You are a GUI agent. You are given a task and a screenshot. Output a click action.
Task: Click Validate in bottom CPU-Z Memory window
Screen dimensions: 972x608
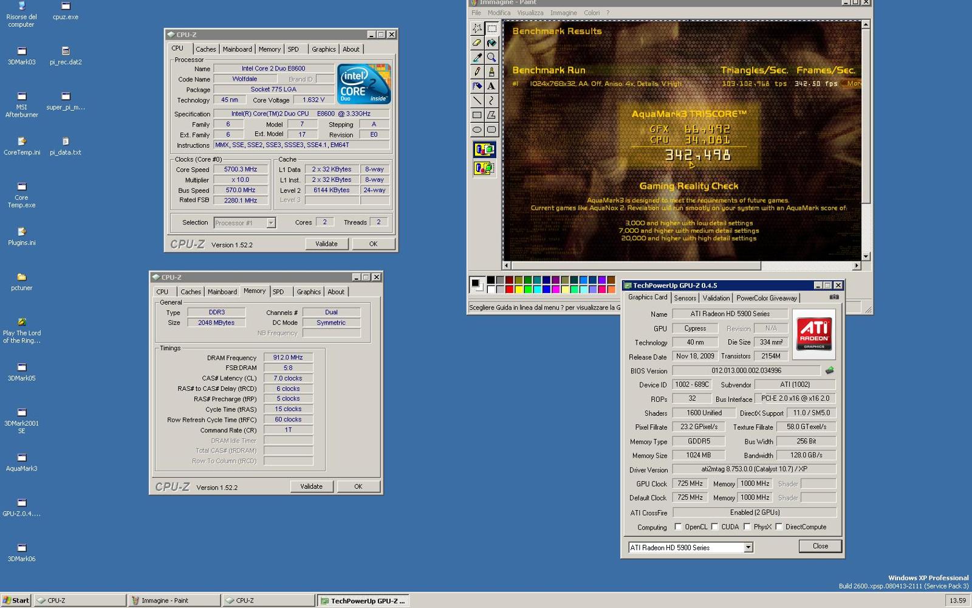(311, 486)
